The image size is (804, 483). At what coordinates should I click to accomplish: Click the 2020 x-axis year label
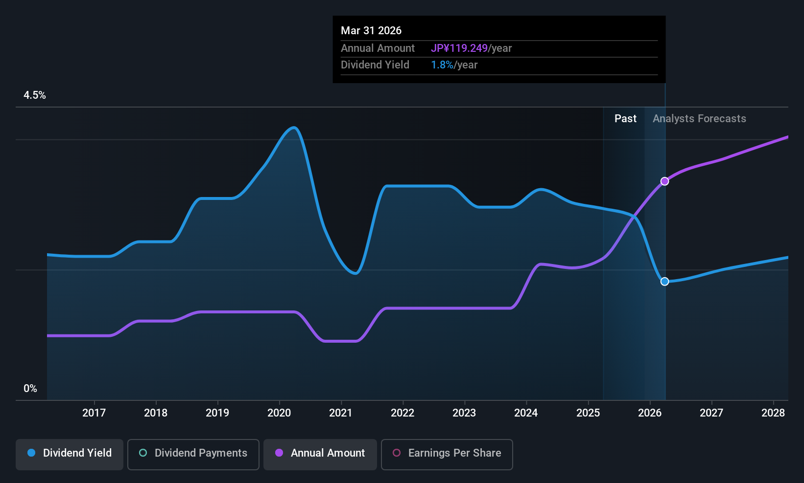click(279, 413)
